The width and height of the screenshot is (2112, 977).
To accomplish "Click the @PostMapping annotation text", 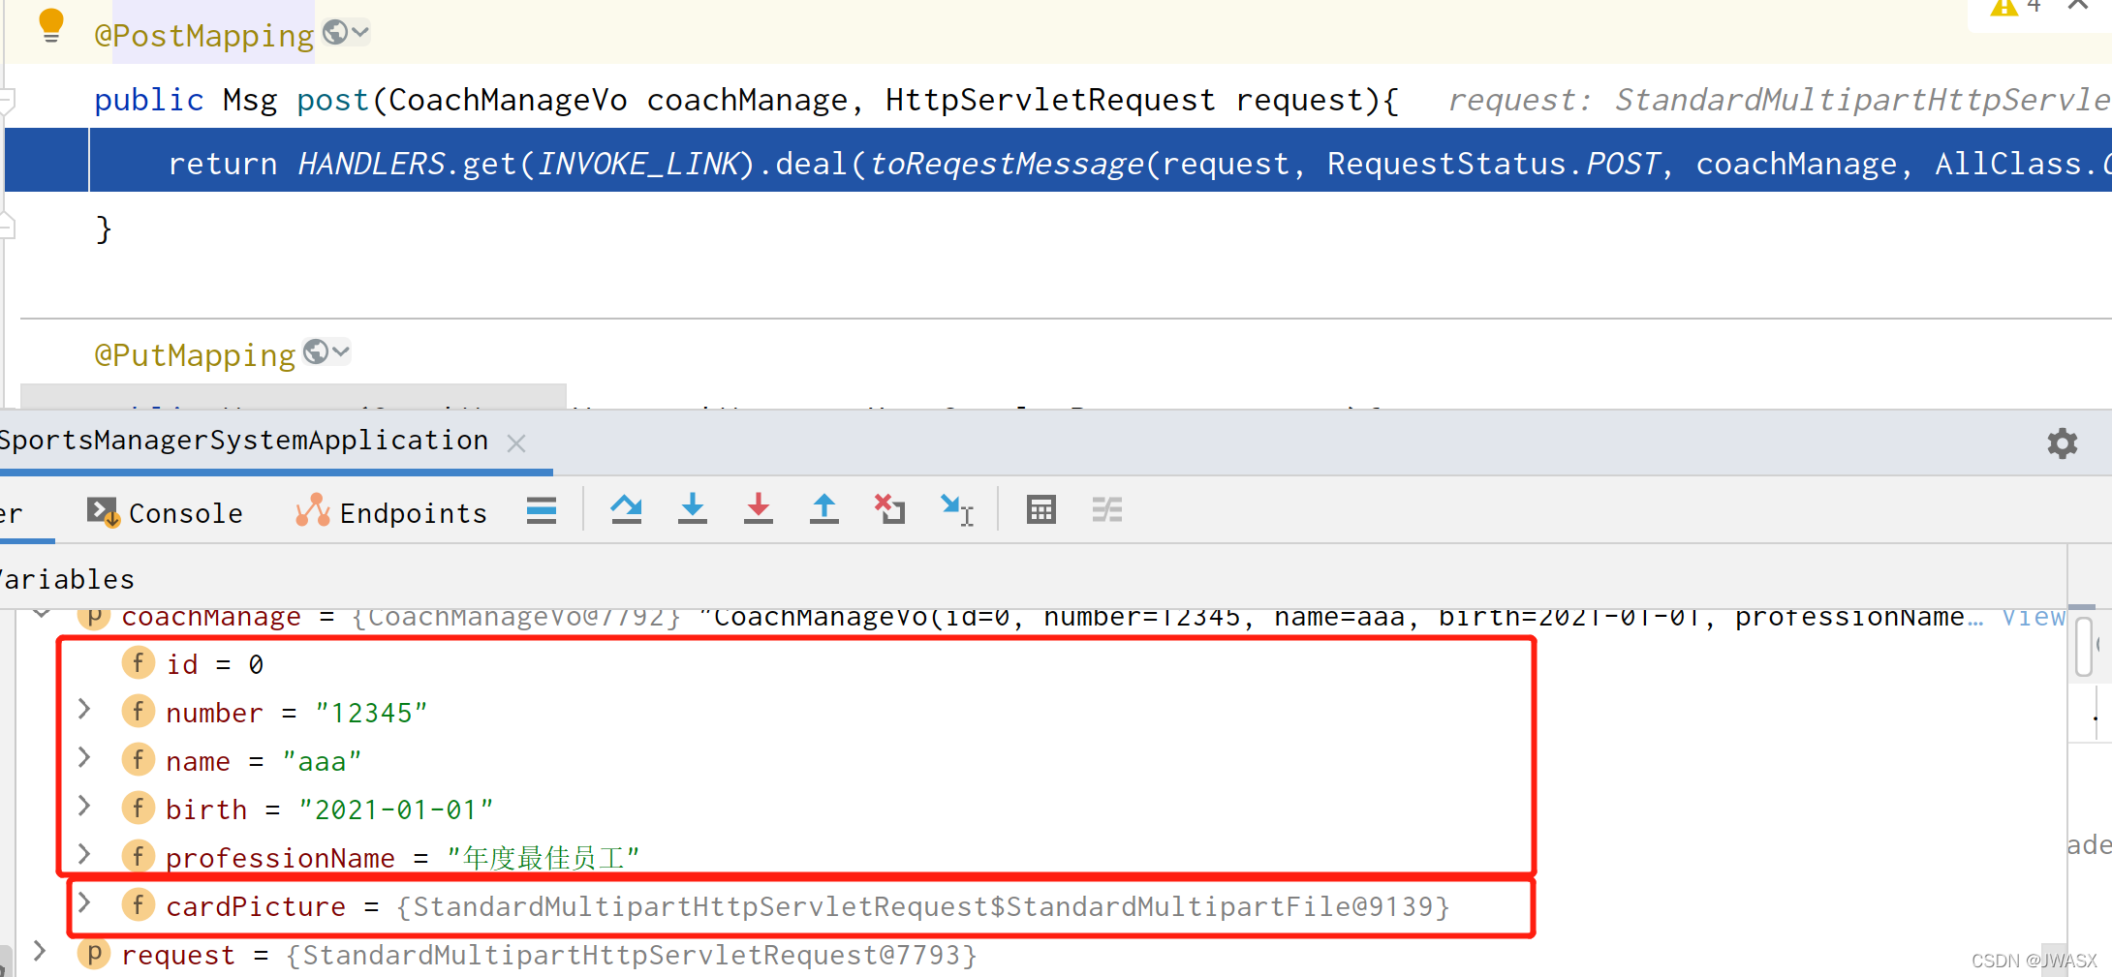I will click(x=204, y=35).
